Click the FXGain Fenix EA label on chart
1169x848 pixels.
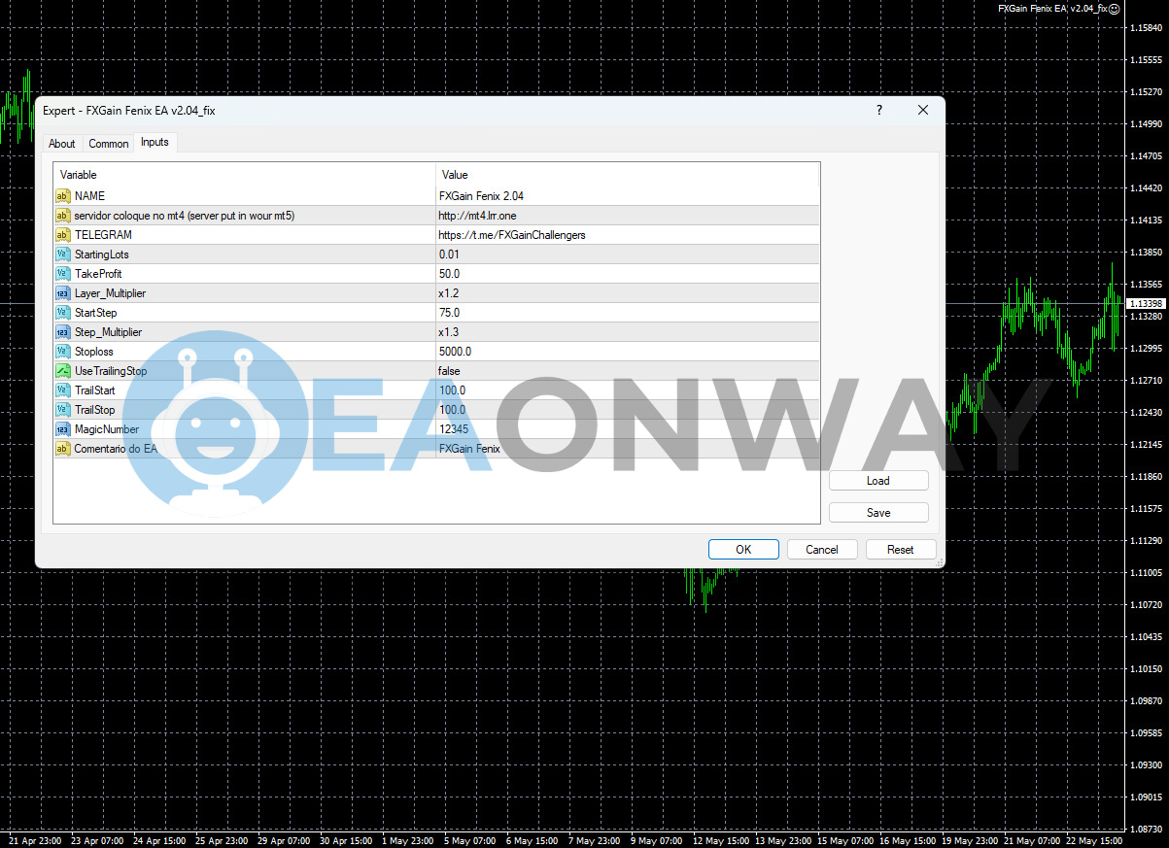1051,8
